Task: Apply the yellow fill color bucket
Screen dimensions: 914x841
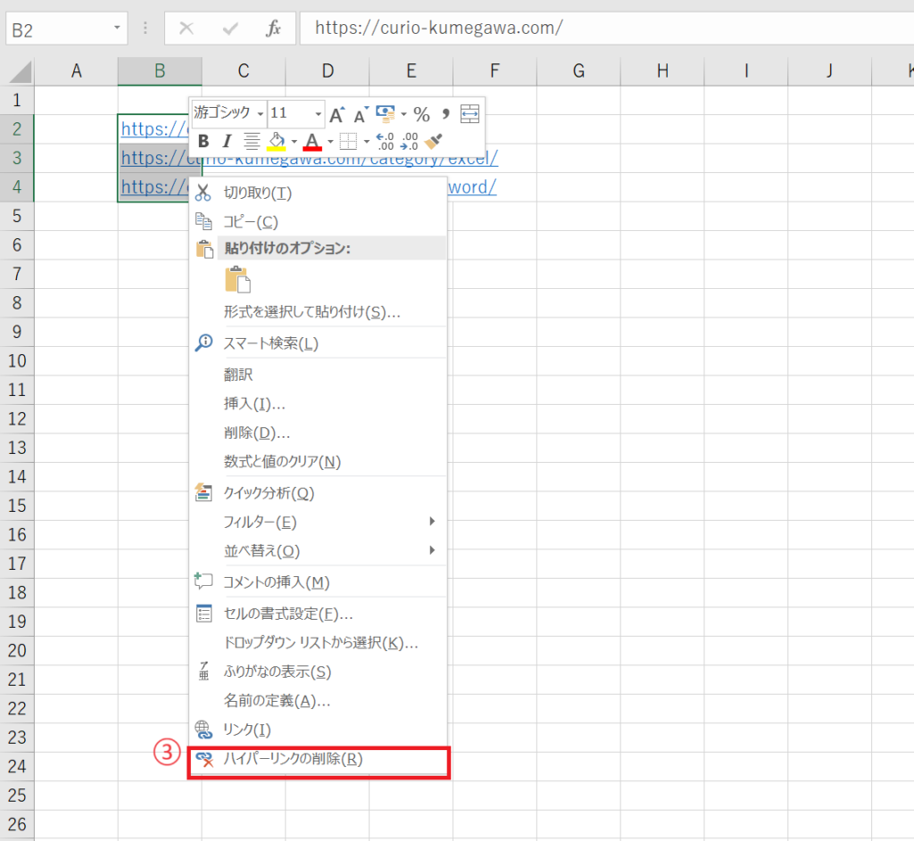Action: click(277, 141)
